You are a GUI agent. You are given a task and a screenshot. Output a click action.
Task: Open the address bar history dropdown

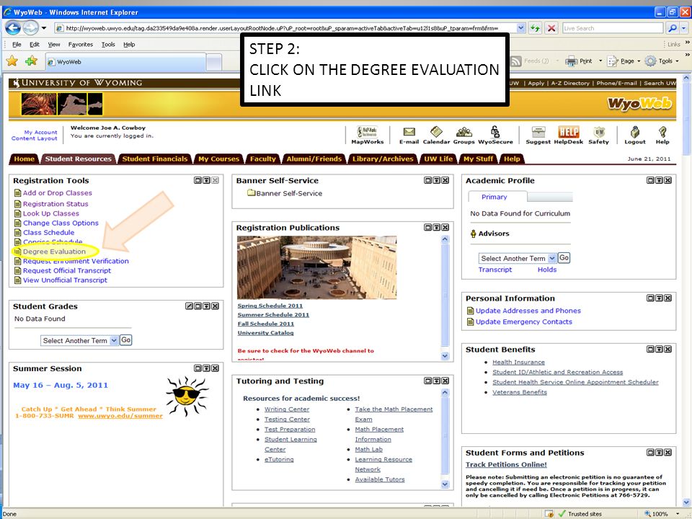(521, 28)
